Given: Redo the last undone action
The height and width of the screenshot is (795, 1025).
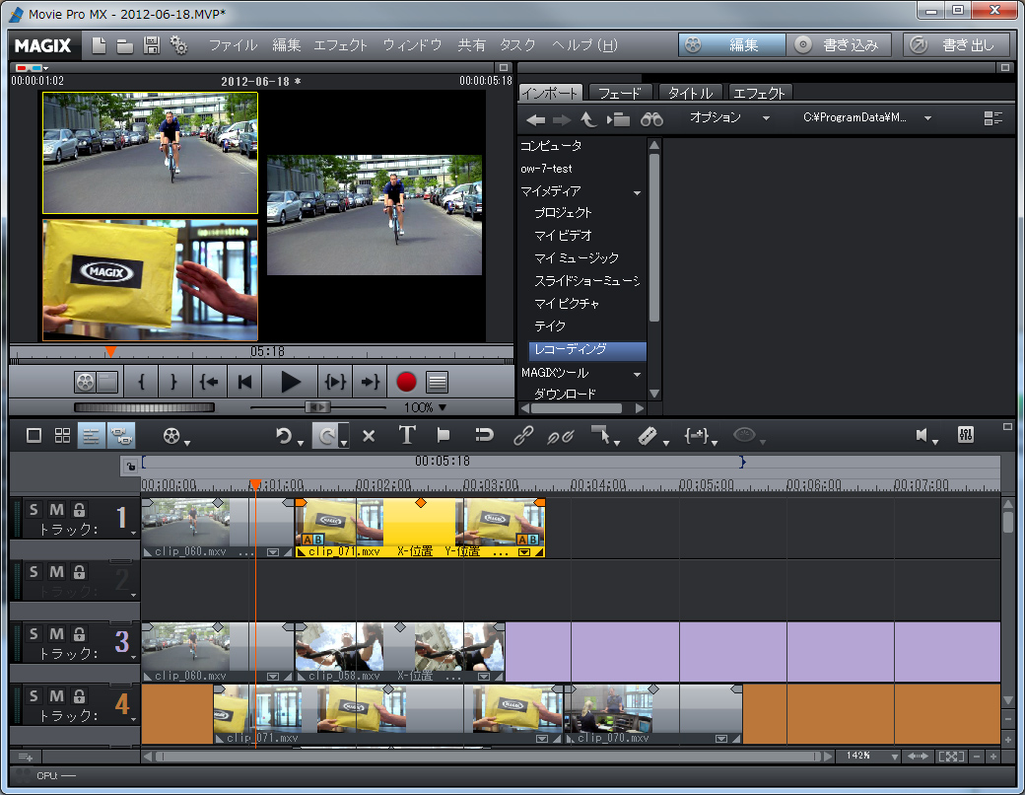Looking at the screenshot, I should click(326, 435).
